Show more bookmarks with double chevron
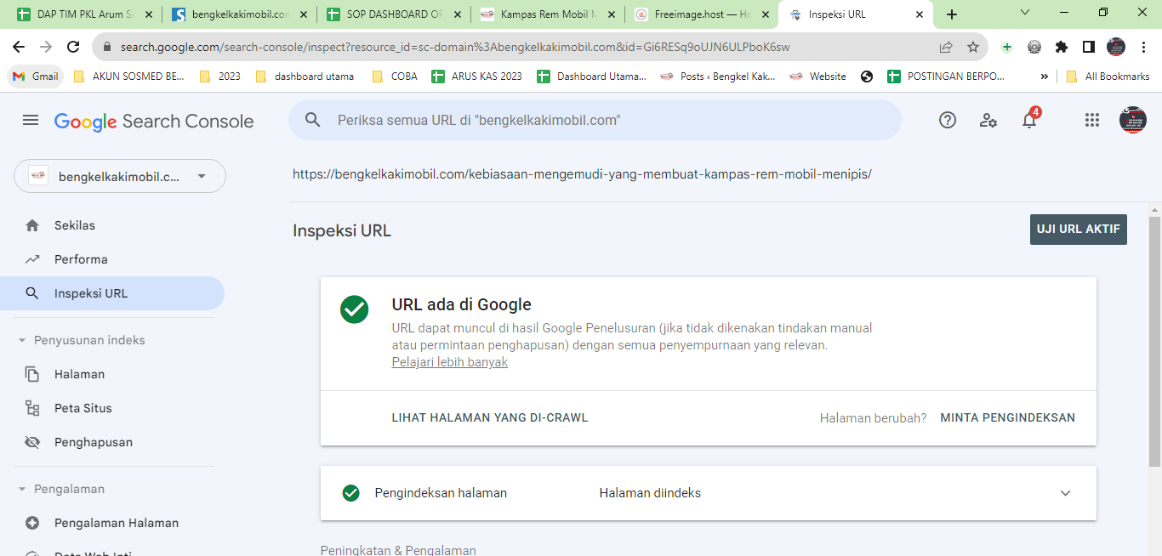Screen dimensions: 1162x556 1045,77
